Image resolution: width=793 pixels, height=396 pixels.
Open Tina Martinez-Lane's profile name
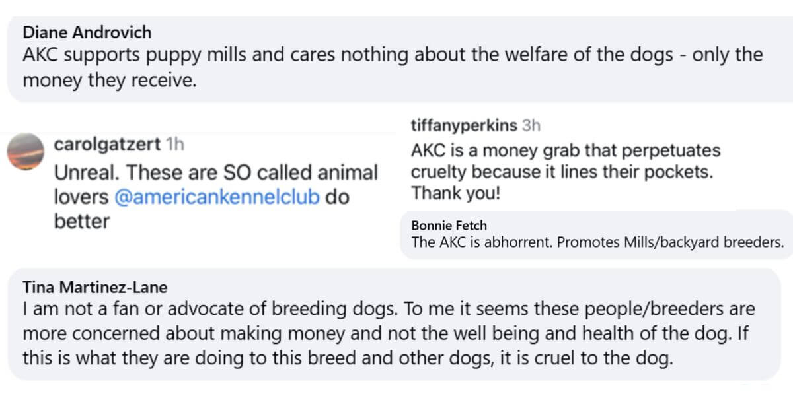tap(95, 287)
